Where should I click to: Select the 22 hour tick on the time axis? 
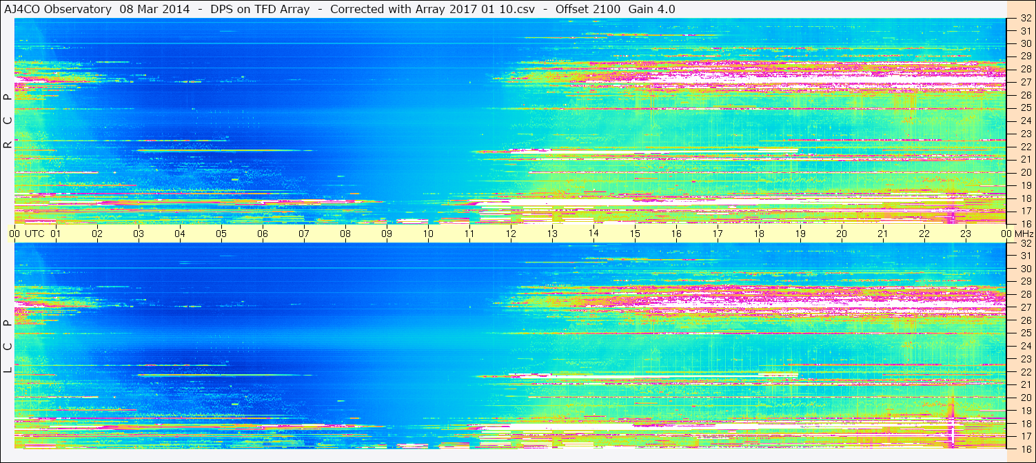pos(924,234)
